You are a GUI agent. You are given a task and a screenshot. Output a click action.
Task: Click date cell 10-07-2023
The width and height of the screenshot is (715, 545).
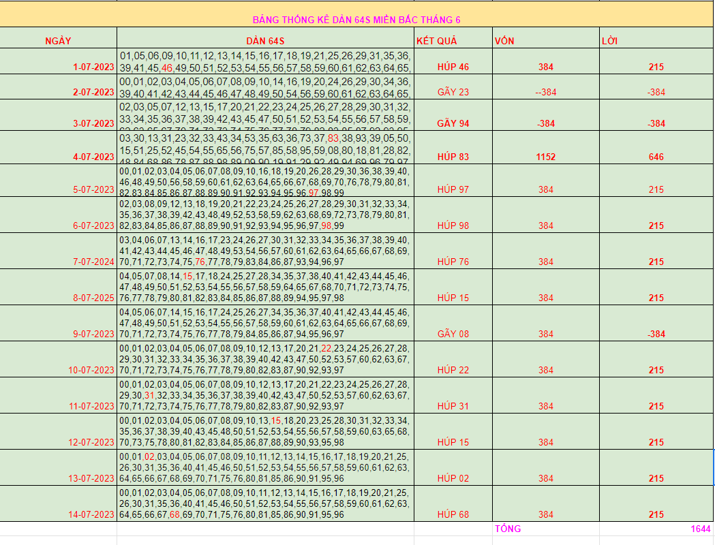[x=59, y=359]
